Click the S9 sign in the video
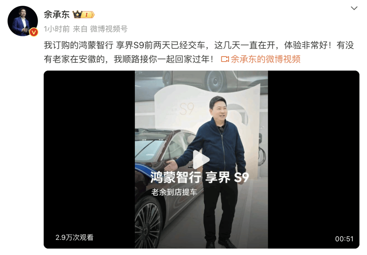This screenshot has width=367, height=255. click(x=187, y=109)
